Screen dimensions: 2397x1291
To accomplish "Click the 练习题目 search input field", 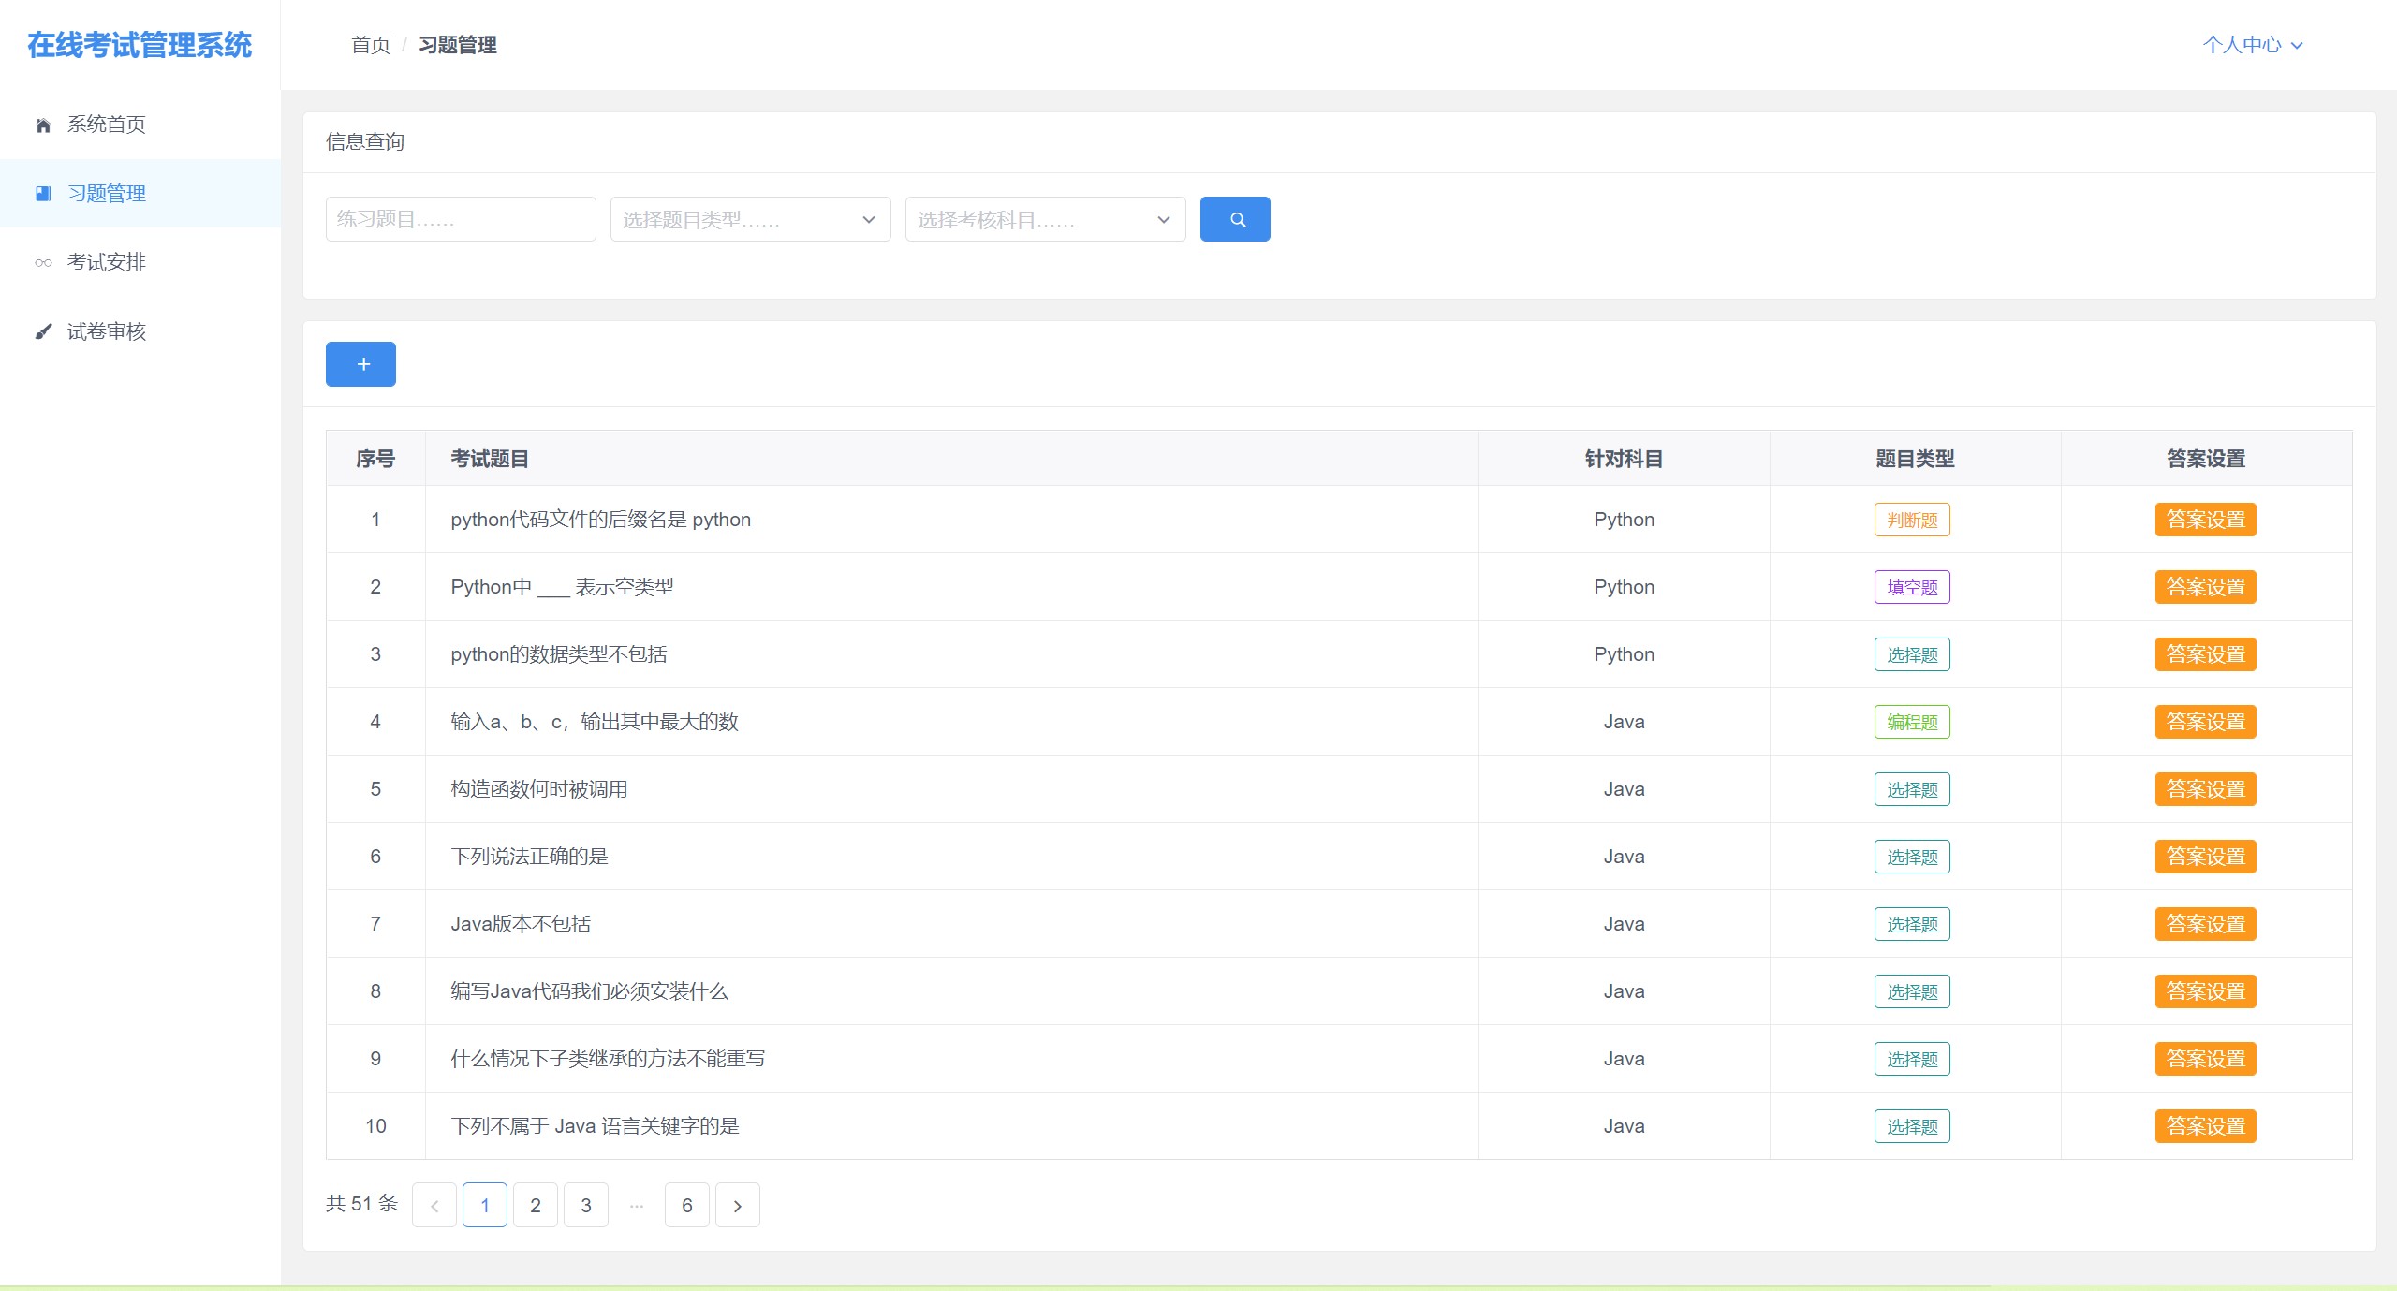I will 460,219.
